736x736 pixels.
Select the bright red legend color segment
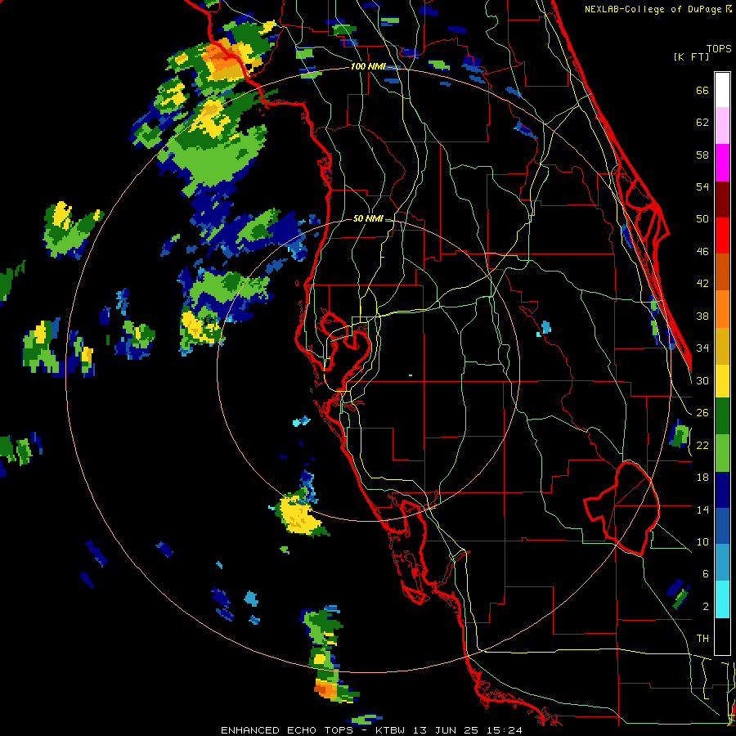(x=722, y=236)
